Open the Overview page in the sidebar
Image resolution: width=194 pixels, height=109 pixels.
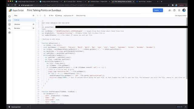click(x=9, y=16)
